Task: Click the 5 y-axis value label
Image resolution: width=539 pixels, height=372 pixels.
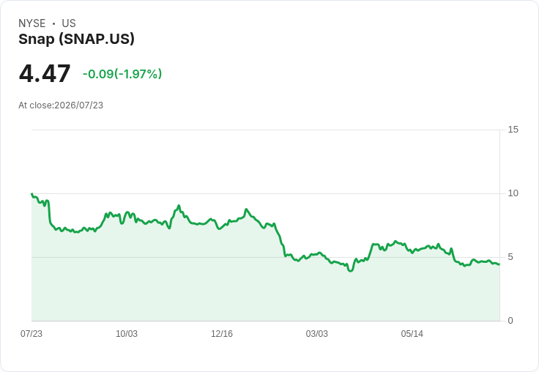Action: 510,257
